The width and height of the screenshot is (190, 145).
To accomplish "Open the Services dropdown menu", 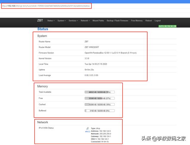I will coord(73,20).
